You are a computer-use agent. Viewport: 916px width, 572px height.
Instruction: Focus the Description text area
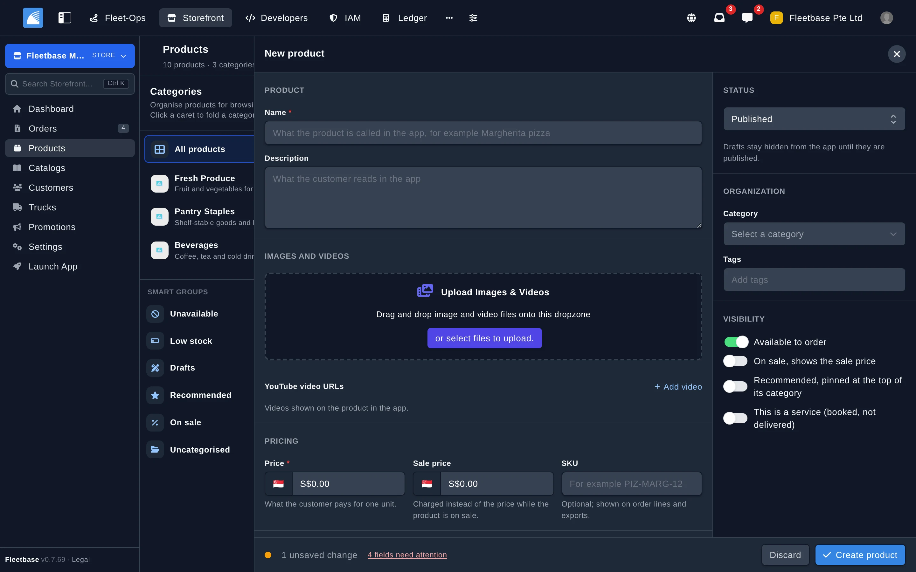483,198
